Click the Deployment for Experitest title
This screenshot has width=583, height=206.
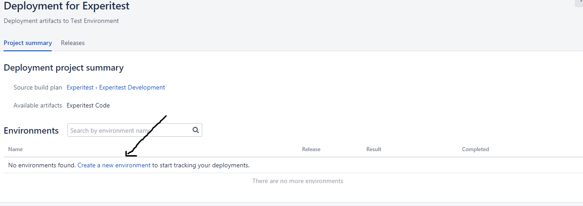point(67,6)
